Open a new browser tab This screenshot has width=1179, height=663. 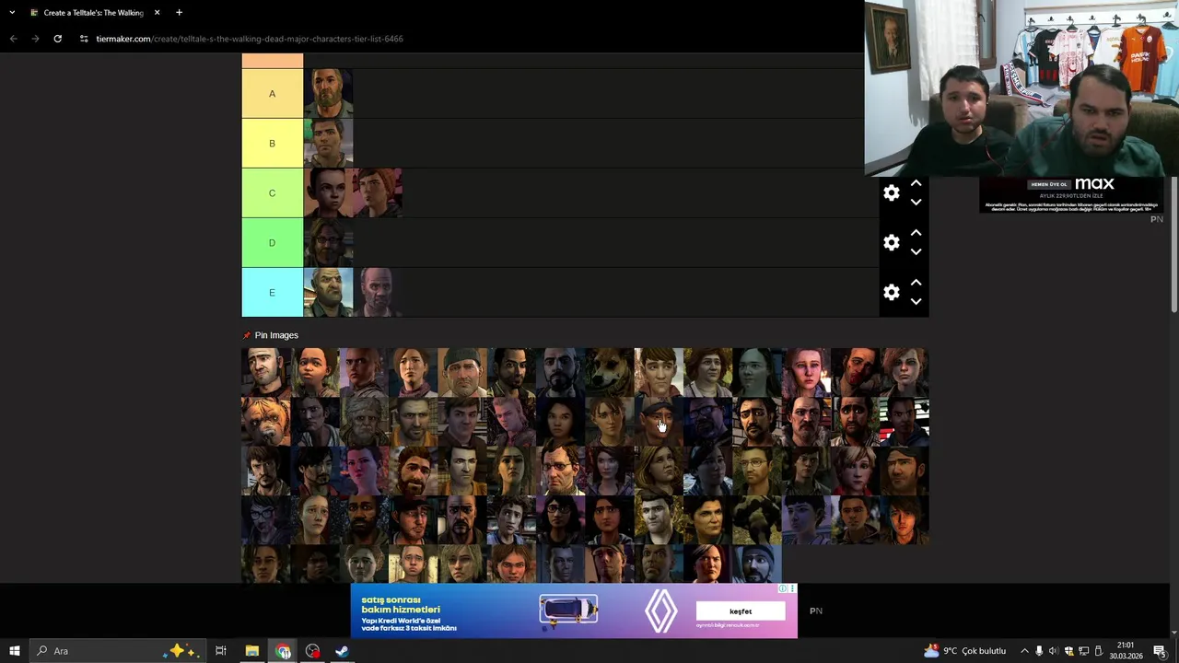[x=179, y=13]
